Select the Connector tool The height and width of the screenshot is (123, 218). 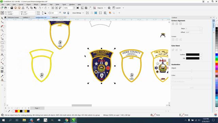pyautogui.click(x=2, y=63)
